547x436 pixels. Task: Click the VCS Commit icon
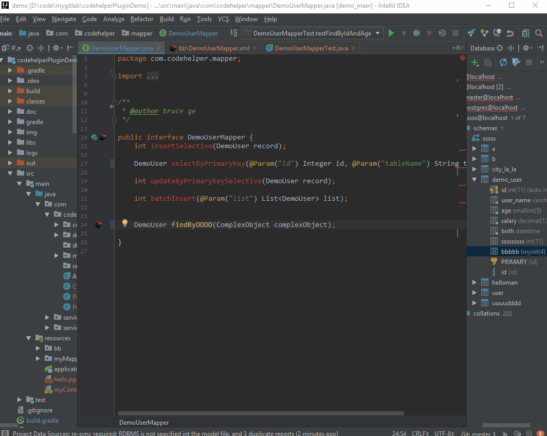(x=484, y=33)
